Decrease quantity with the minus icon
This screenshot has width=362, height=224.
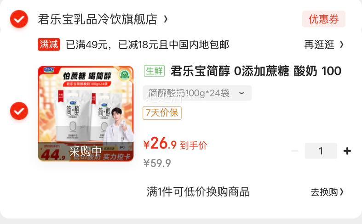coord(294,151)
